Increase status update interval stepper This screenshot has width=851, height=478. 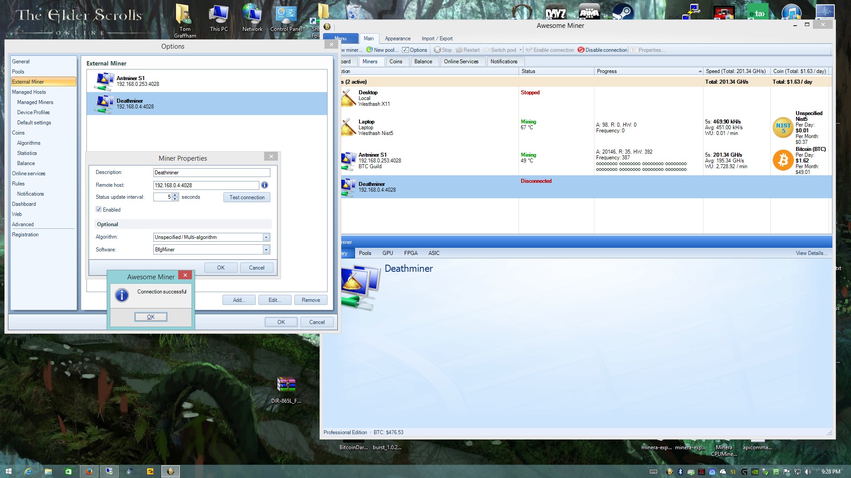pos(175,195)
